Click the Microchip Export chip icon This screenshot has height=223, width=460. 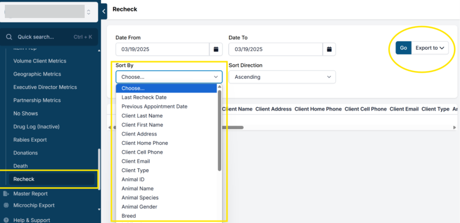(6, 205)
